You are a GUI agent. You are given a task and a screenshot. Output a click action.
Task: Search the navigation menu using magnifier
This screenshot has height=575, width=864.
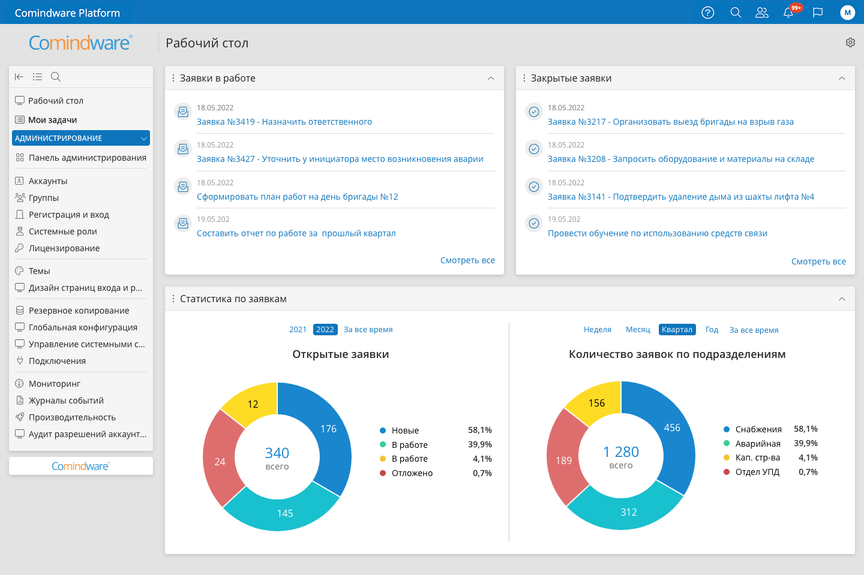point(56,77)
